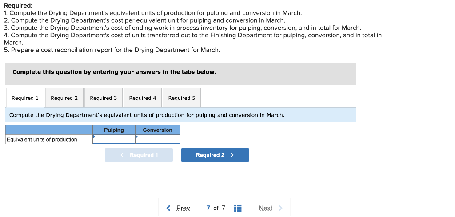Click the left chevron beside Prev

click(168, 208)
